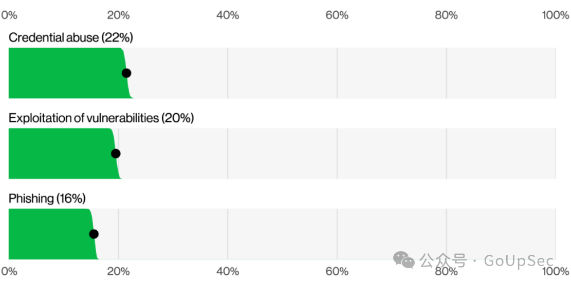Image resolution: width=571 pixels, height=283 pixels.
Task: Click the GoUpSec watermark text
Action: 519,260
